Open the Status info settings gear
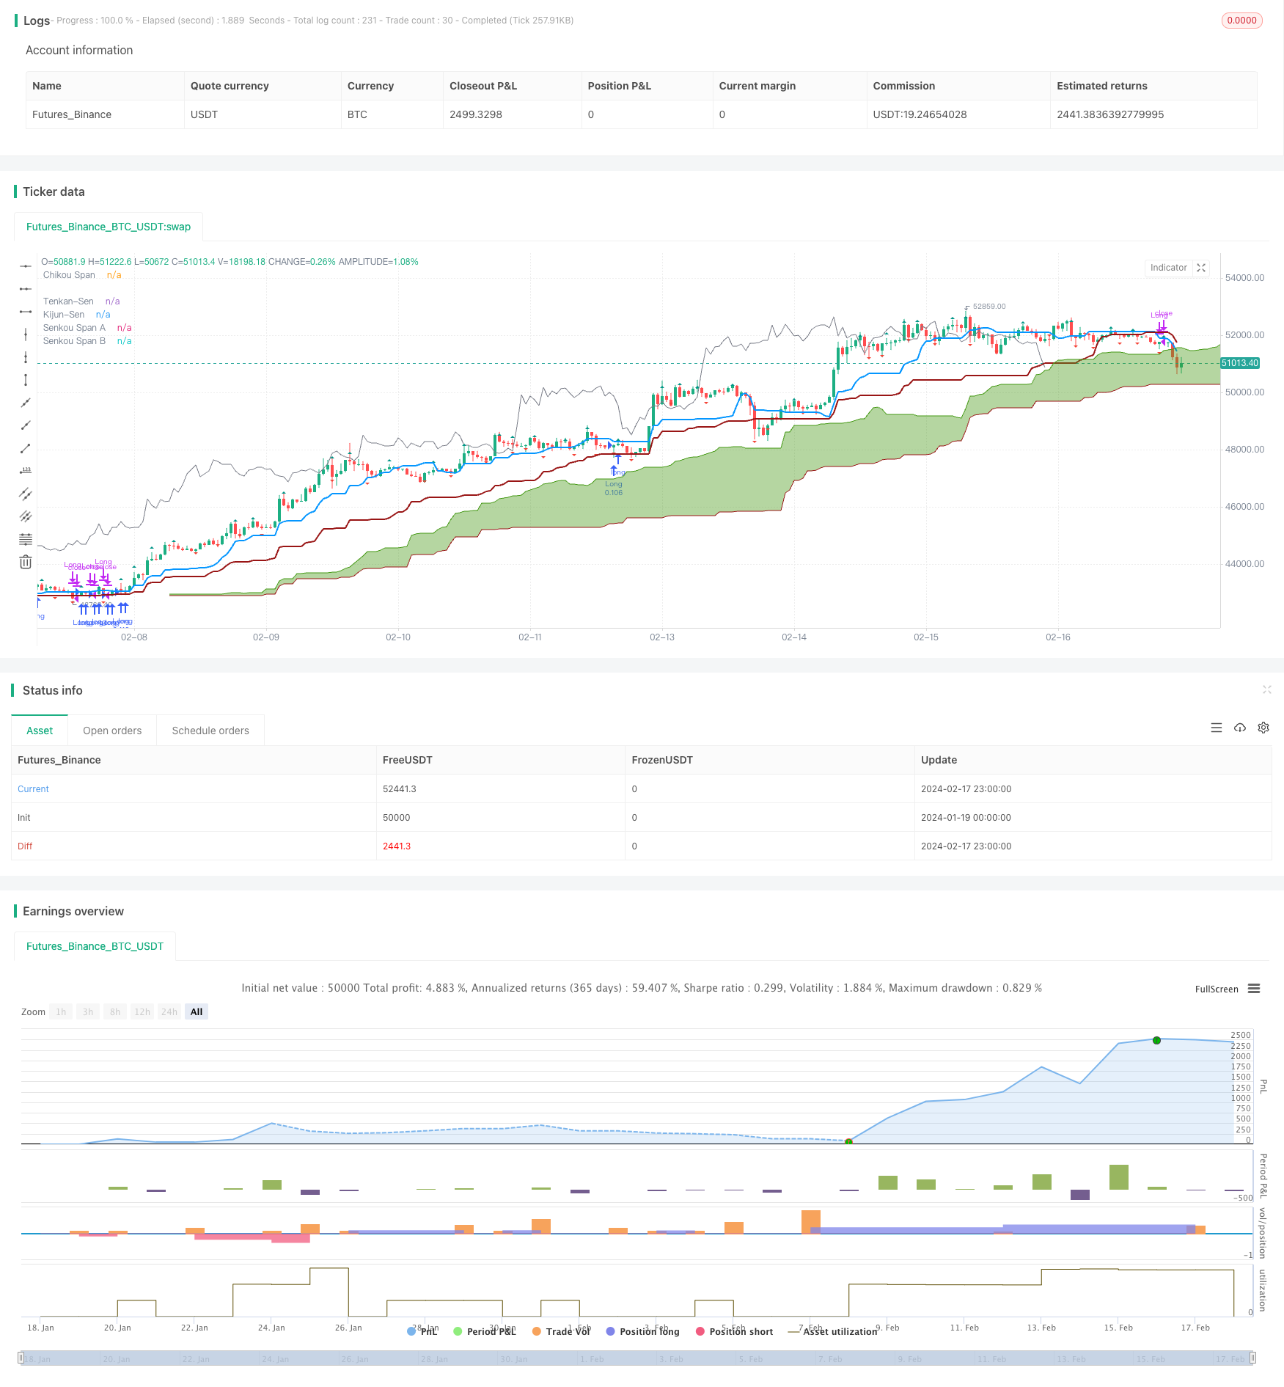The image size is (1284, 1387). coord(1263,728)
